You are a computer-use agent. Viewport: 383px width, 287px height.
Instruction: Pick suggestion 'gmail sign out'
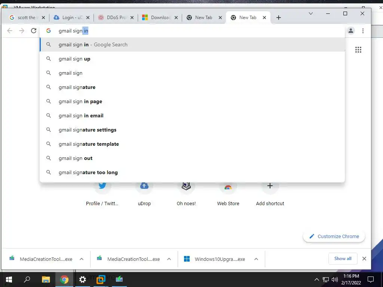(192, 158)
